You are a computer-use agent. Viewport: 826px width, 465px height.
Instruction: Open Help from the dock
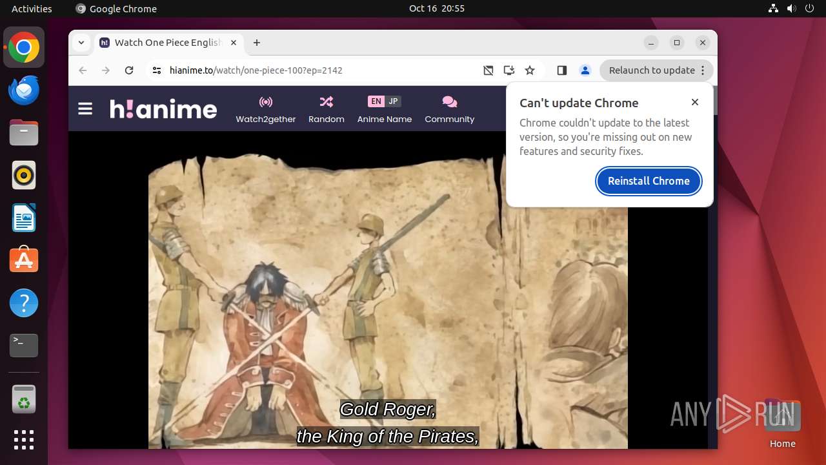pos(24,303)
